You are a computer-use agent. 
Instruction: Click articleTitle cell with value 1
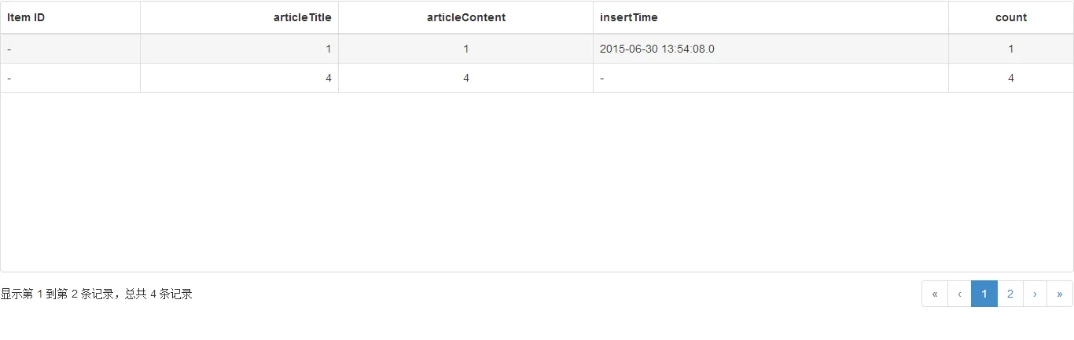[328, 49]
